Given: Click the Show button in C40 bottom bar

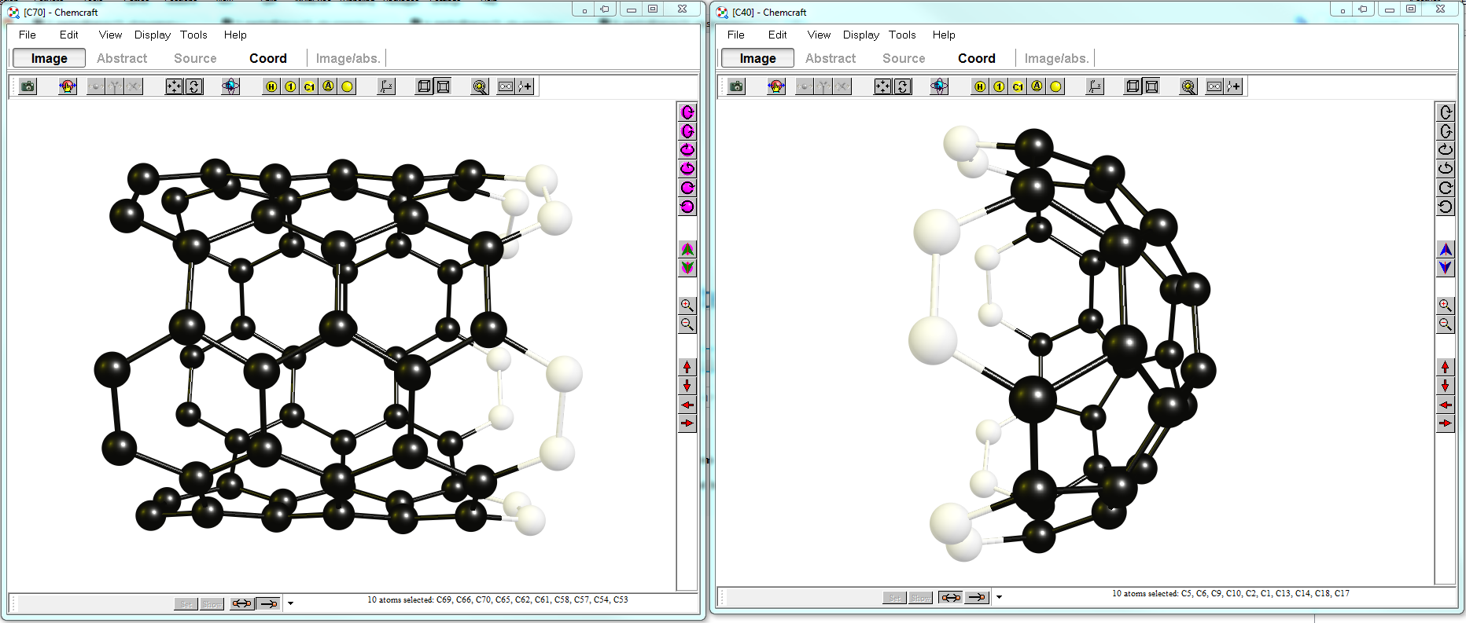Looking at the screenshot, I should (921, 597).
